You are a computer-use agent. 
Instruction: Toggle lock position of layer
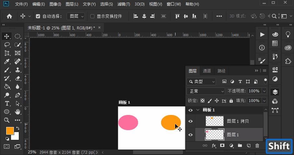click(217, 101)
